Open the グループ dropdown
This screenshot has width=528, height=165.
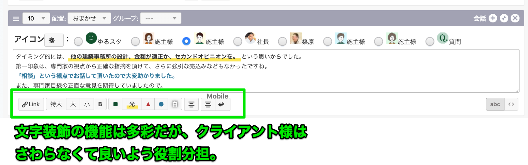[x=161, y=18]
